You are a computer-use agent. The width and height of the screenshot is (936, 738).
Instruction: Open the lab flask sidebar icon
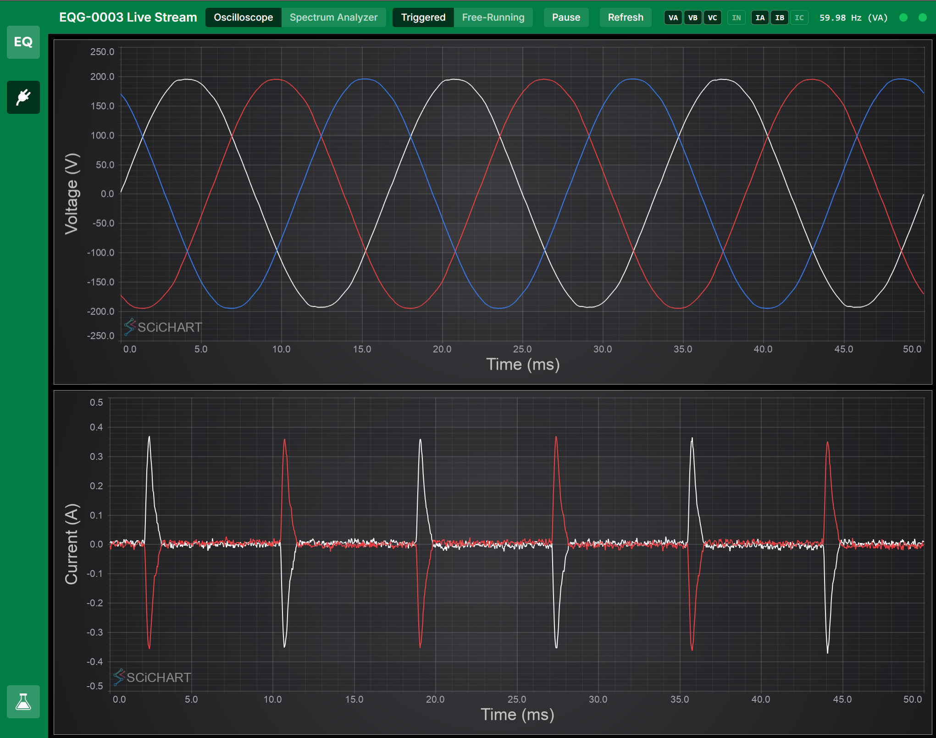[23, 702]
